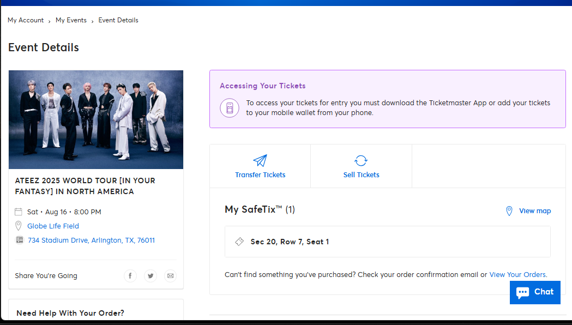Click View map link
The width and height of the screenshot is (572, 325).
point(535,211)
